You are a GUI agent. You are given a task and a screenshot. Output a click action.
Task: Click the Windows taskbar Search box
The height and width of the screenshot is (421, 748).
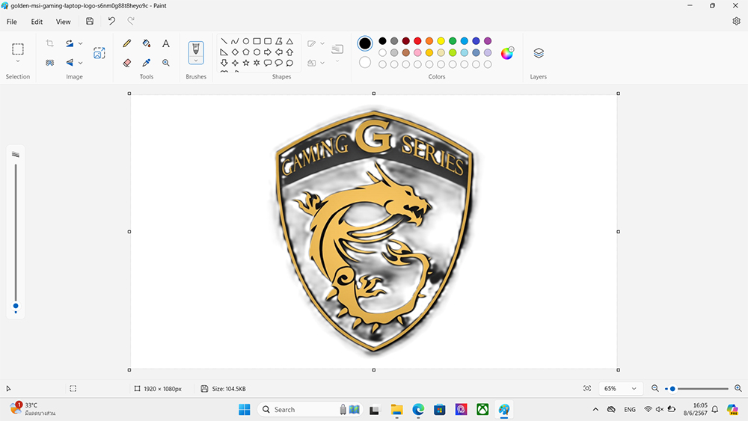pos(295,410)
